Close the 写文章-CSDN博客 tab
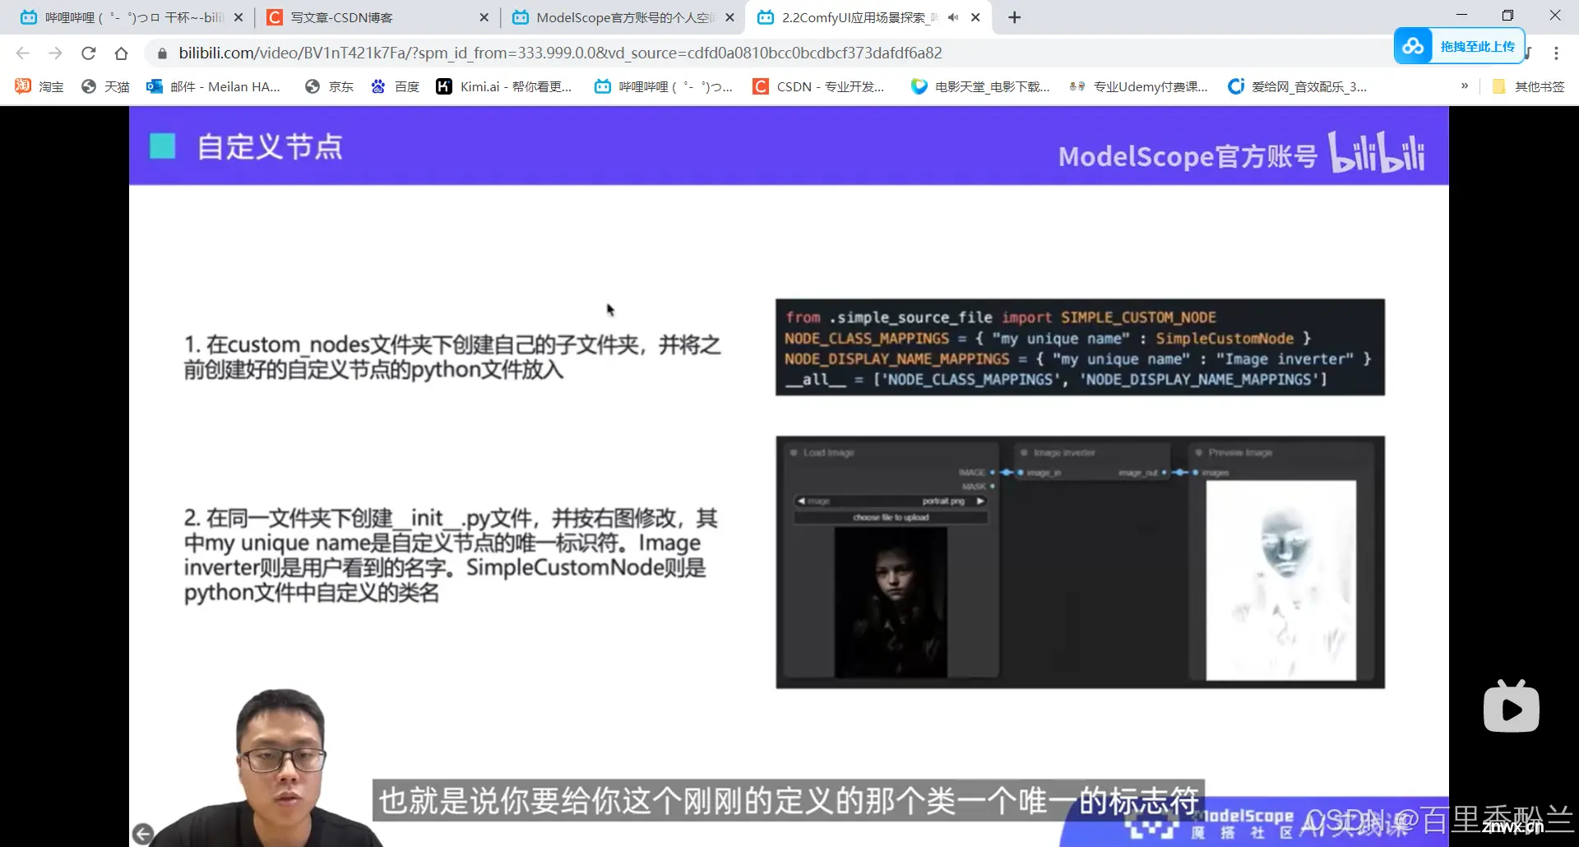This screenshot has height=847, width=1579. [x=484, y=17]
